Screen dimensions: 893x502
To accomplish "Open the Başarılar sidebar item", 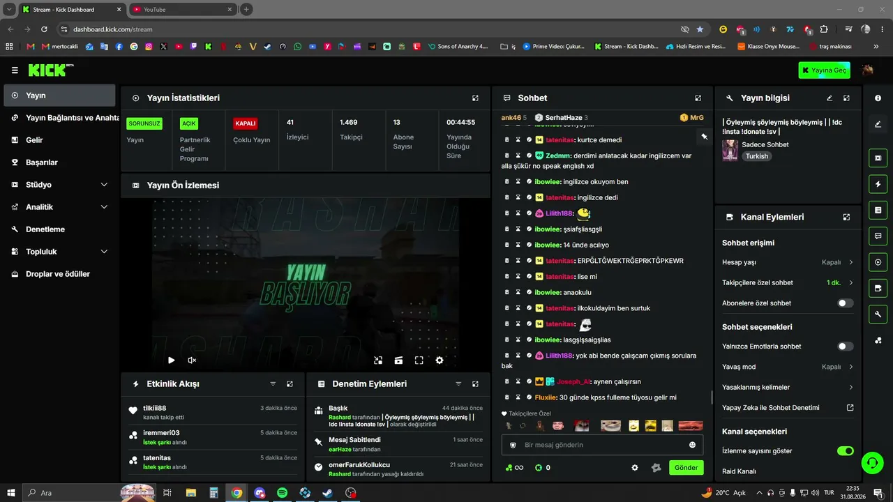I will pos(59,162).
